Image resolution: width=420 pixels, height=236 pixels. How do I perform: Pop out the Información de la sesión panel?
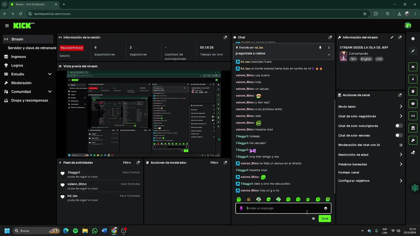point(225,37)
